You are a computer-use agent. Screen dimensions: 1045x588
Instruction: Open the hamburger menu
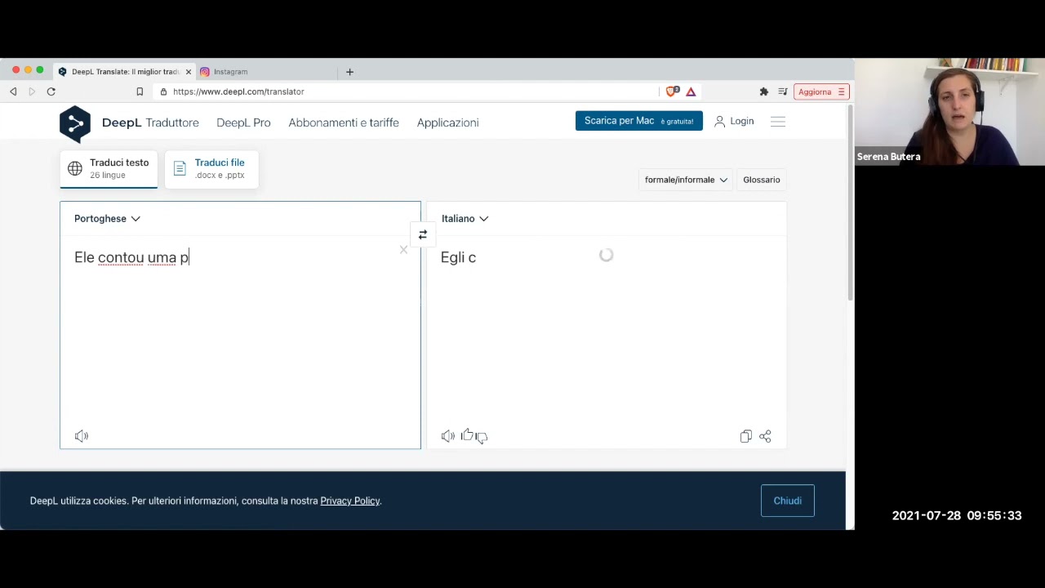point(778,122)
